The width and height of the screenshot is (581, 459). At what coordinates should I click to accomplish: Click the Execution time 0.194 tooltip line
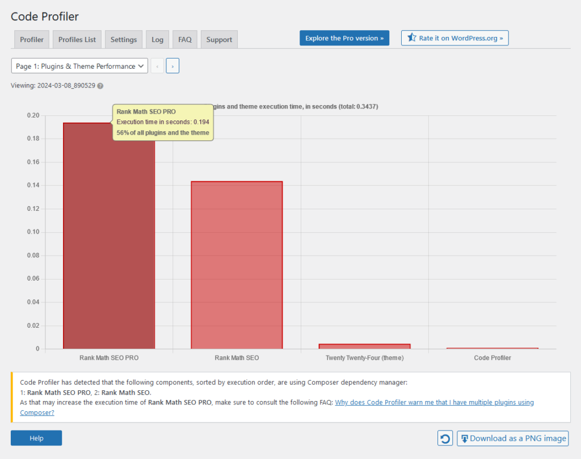(x=163, y=122)
